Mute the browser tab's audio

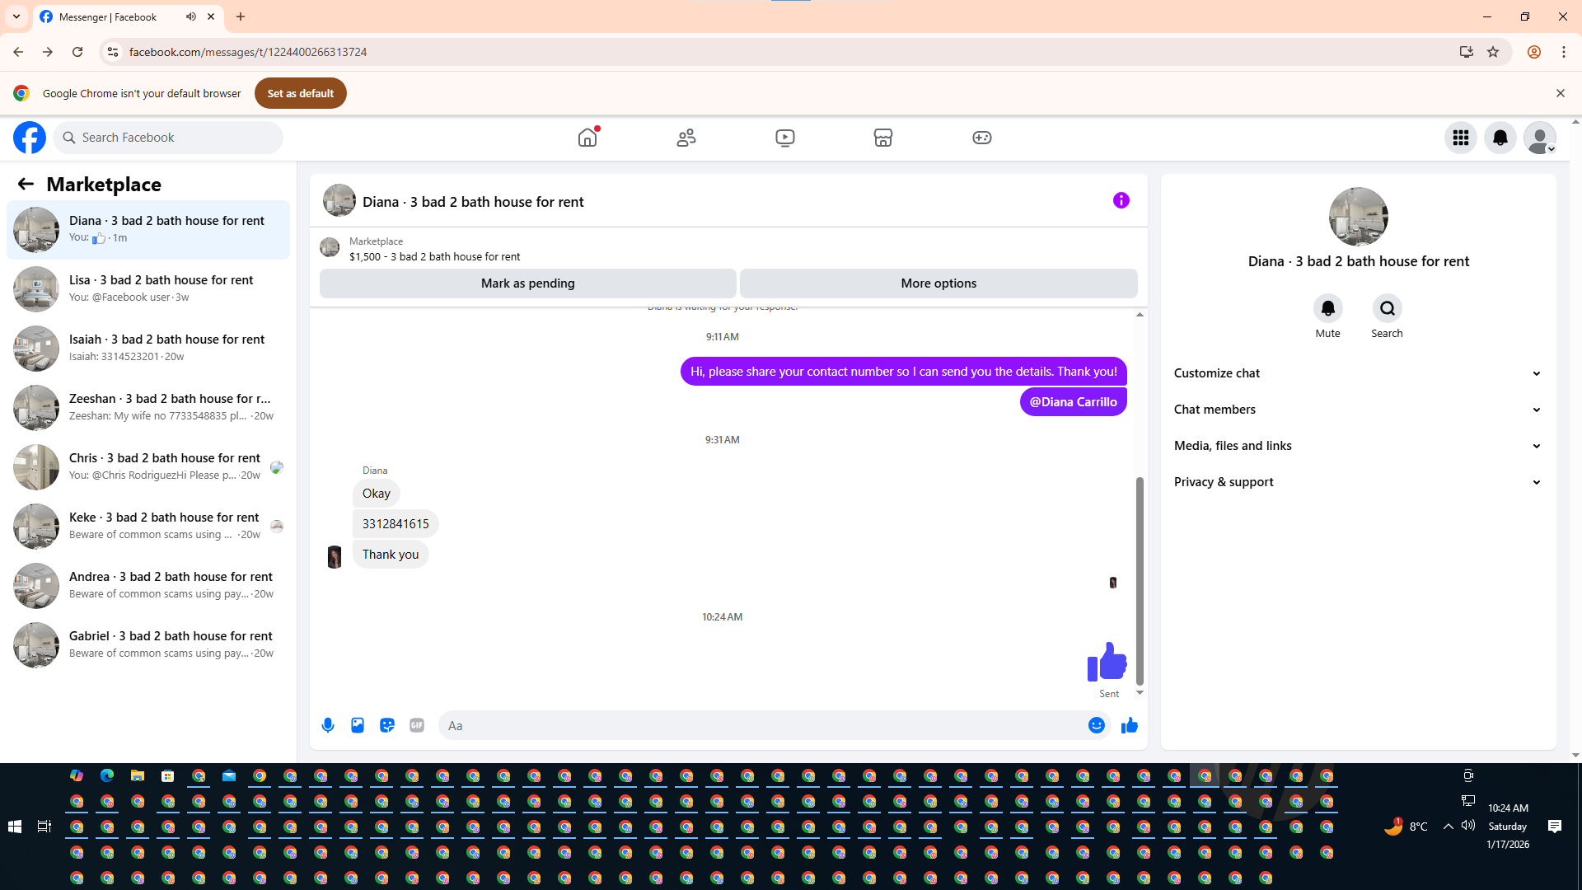click(x=191, y=16)
